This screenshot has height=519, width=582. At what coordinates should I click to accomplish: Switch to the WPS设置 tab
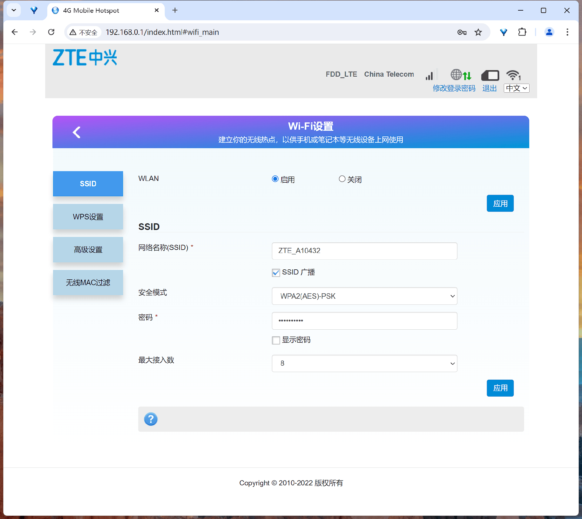[x=88, y=216]
